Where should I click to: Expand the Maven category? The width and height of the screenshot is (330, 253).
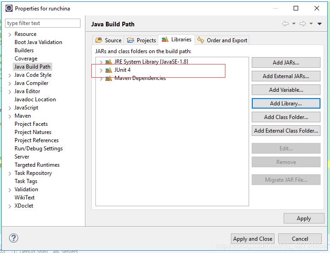click(x=10, y=116)
